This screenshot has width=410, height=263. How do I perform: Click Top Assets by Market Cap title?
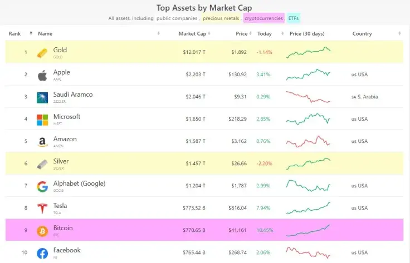204,8
